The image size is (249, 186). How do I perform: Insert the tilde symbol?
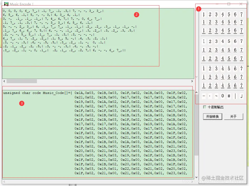click(216, 96)
